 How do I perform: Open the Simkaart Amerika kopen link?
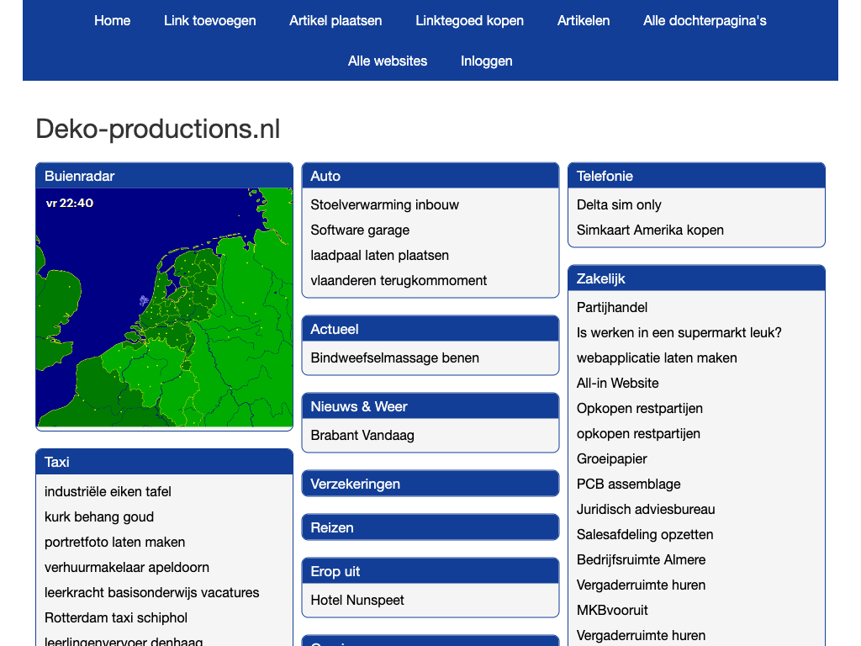[650, 230]
